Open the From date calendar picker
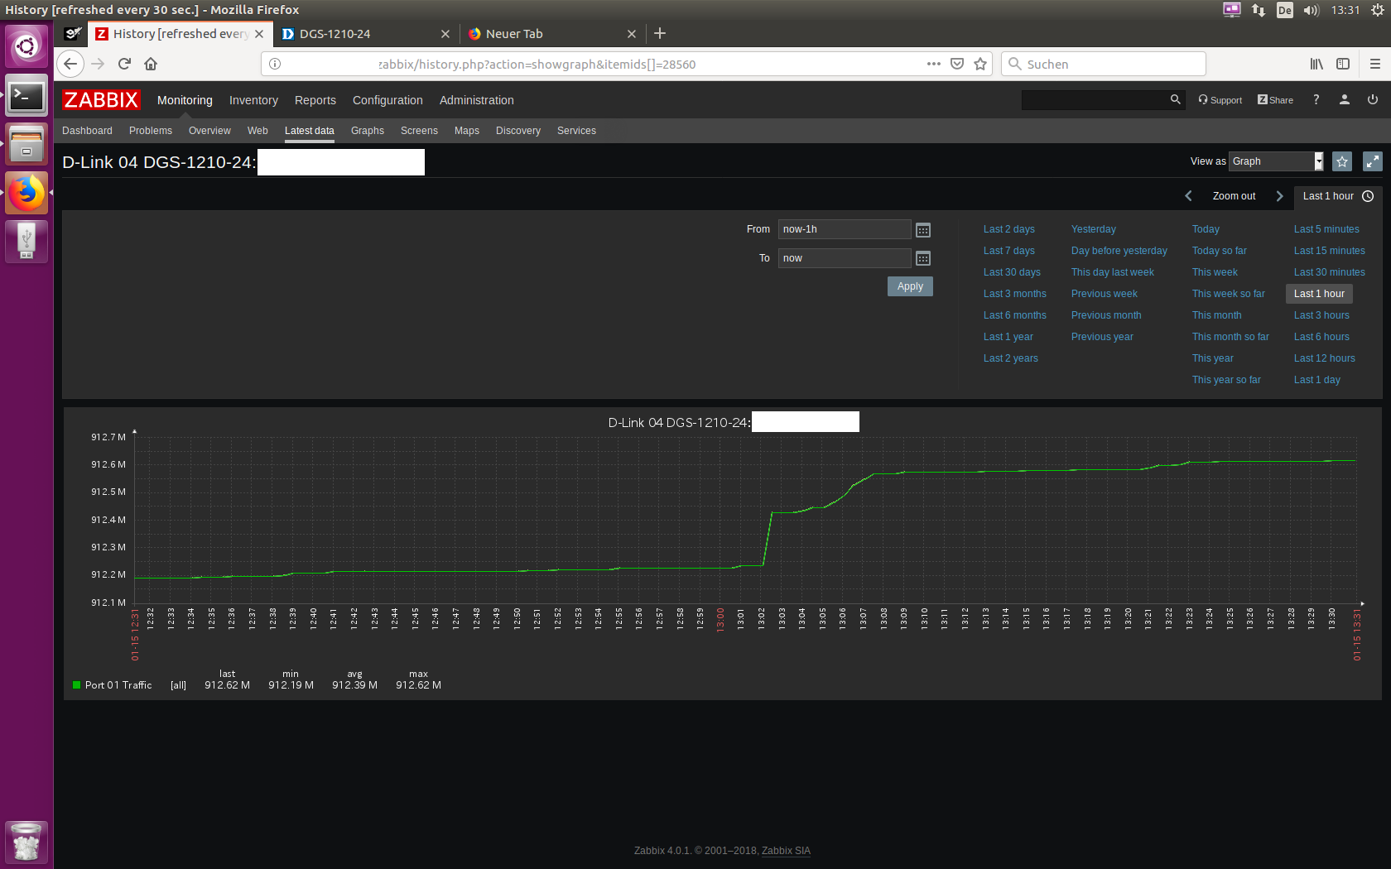The image size is (1391, 869). 923,230
